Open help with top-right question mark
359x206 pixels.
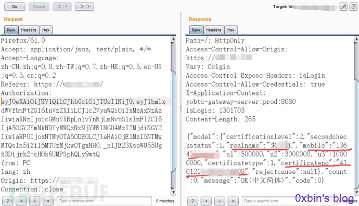coord(353,7)
